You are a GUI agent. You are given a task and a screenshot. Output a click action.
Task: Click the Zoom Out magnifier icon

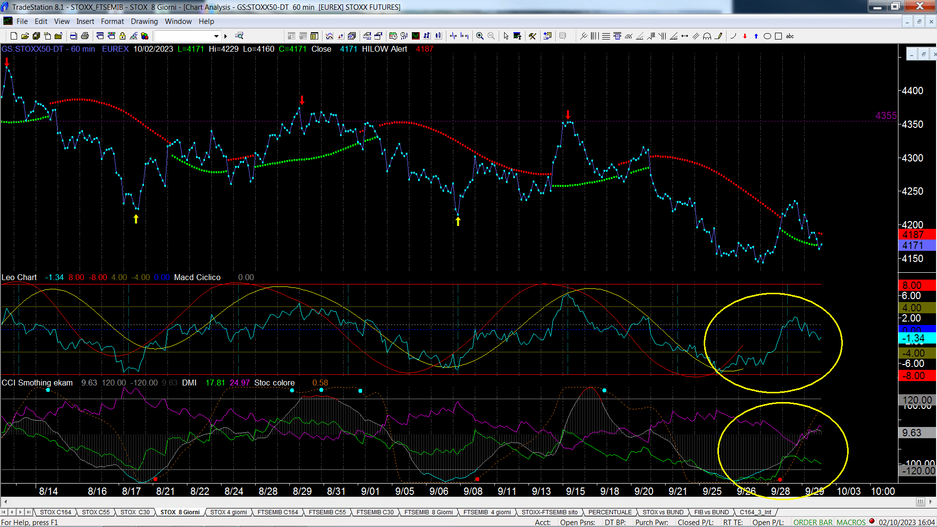(491, 36)
